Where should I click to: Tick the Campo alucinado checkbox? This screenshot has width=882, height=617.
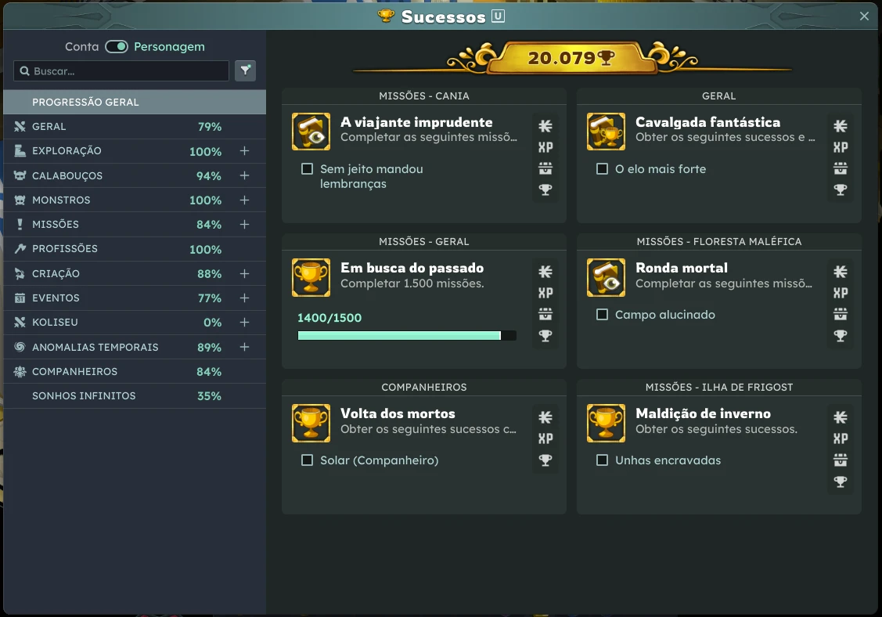pyautogui.click(x=602, y=315)
